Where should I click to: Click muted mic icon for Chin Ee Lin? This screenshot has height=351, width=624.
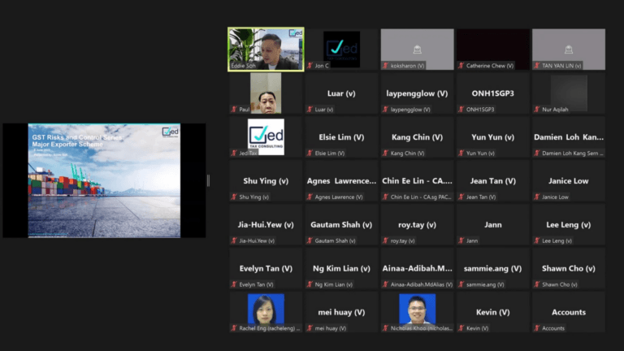[385, 197]
